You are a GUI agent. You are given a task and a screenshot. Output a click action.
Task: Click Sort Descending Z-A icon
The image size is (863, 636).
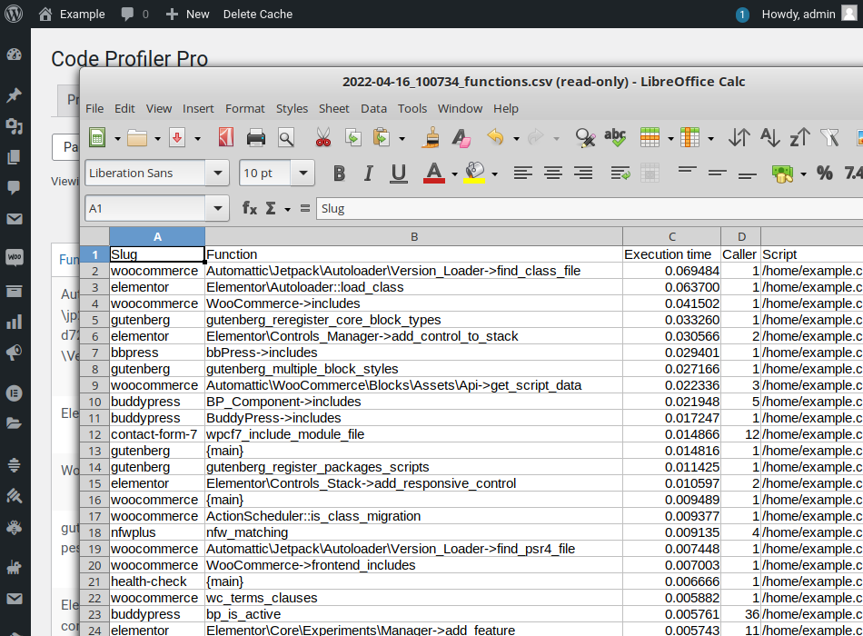pyautogui.click(x=799, y=138)
